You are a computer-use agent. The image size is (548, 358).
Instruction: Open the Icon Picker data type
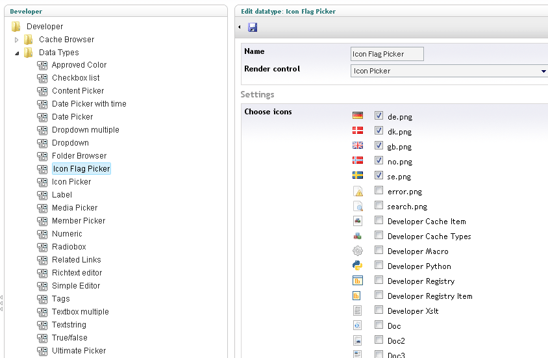coord(71,182)
